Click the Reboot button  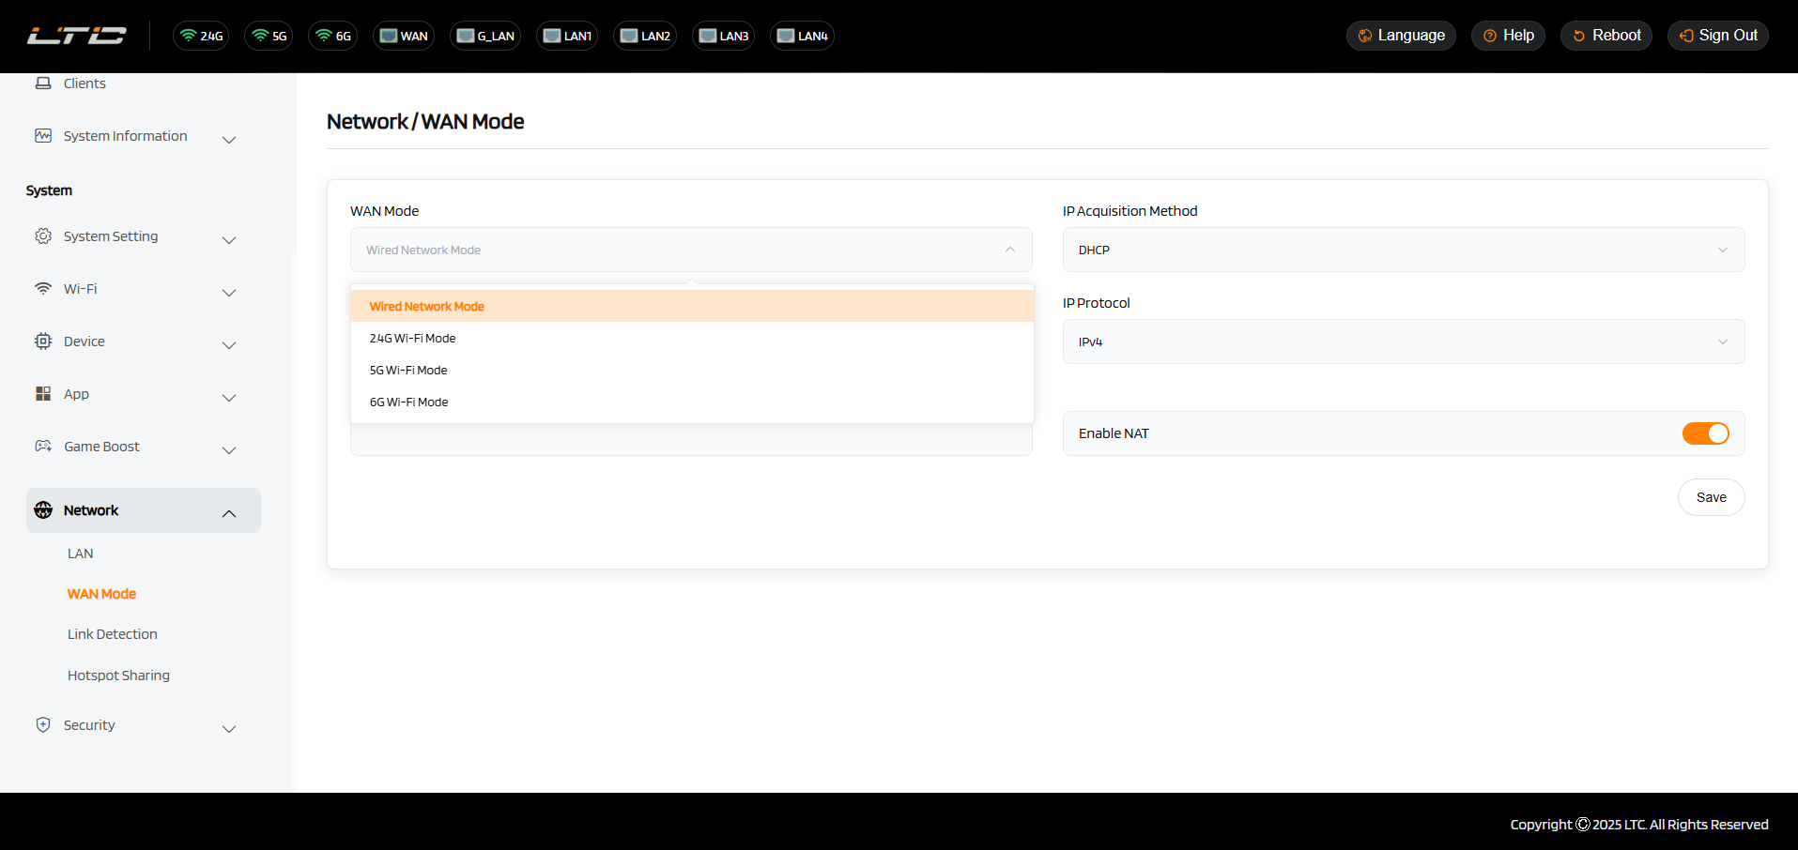point(1606,36)
